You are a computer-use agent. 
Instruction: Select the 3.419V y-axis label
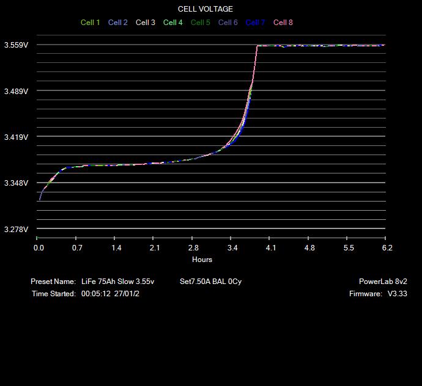coord(17,137)
